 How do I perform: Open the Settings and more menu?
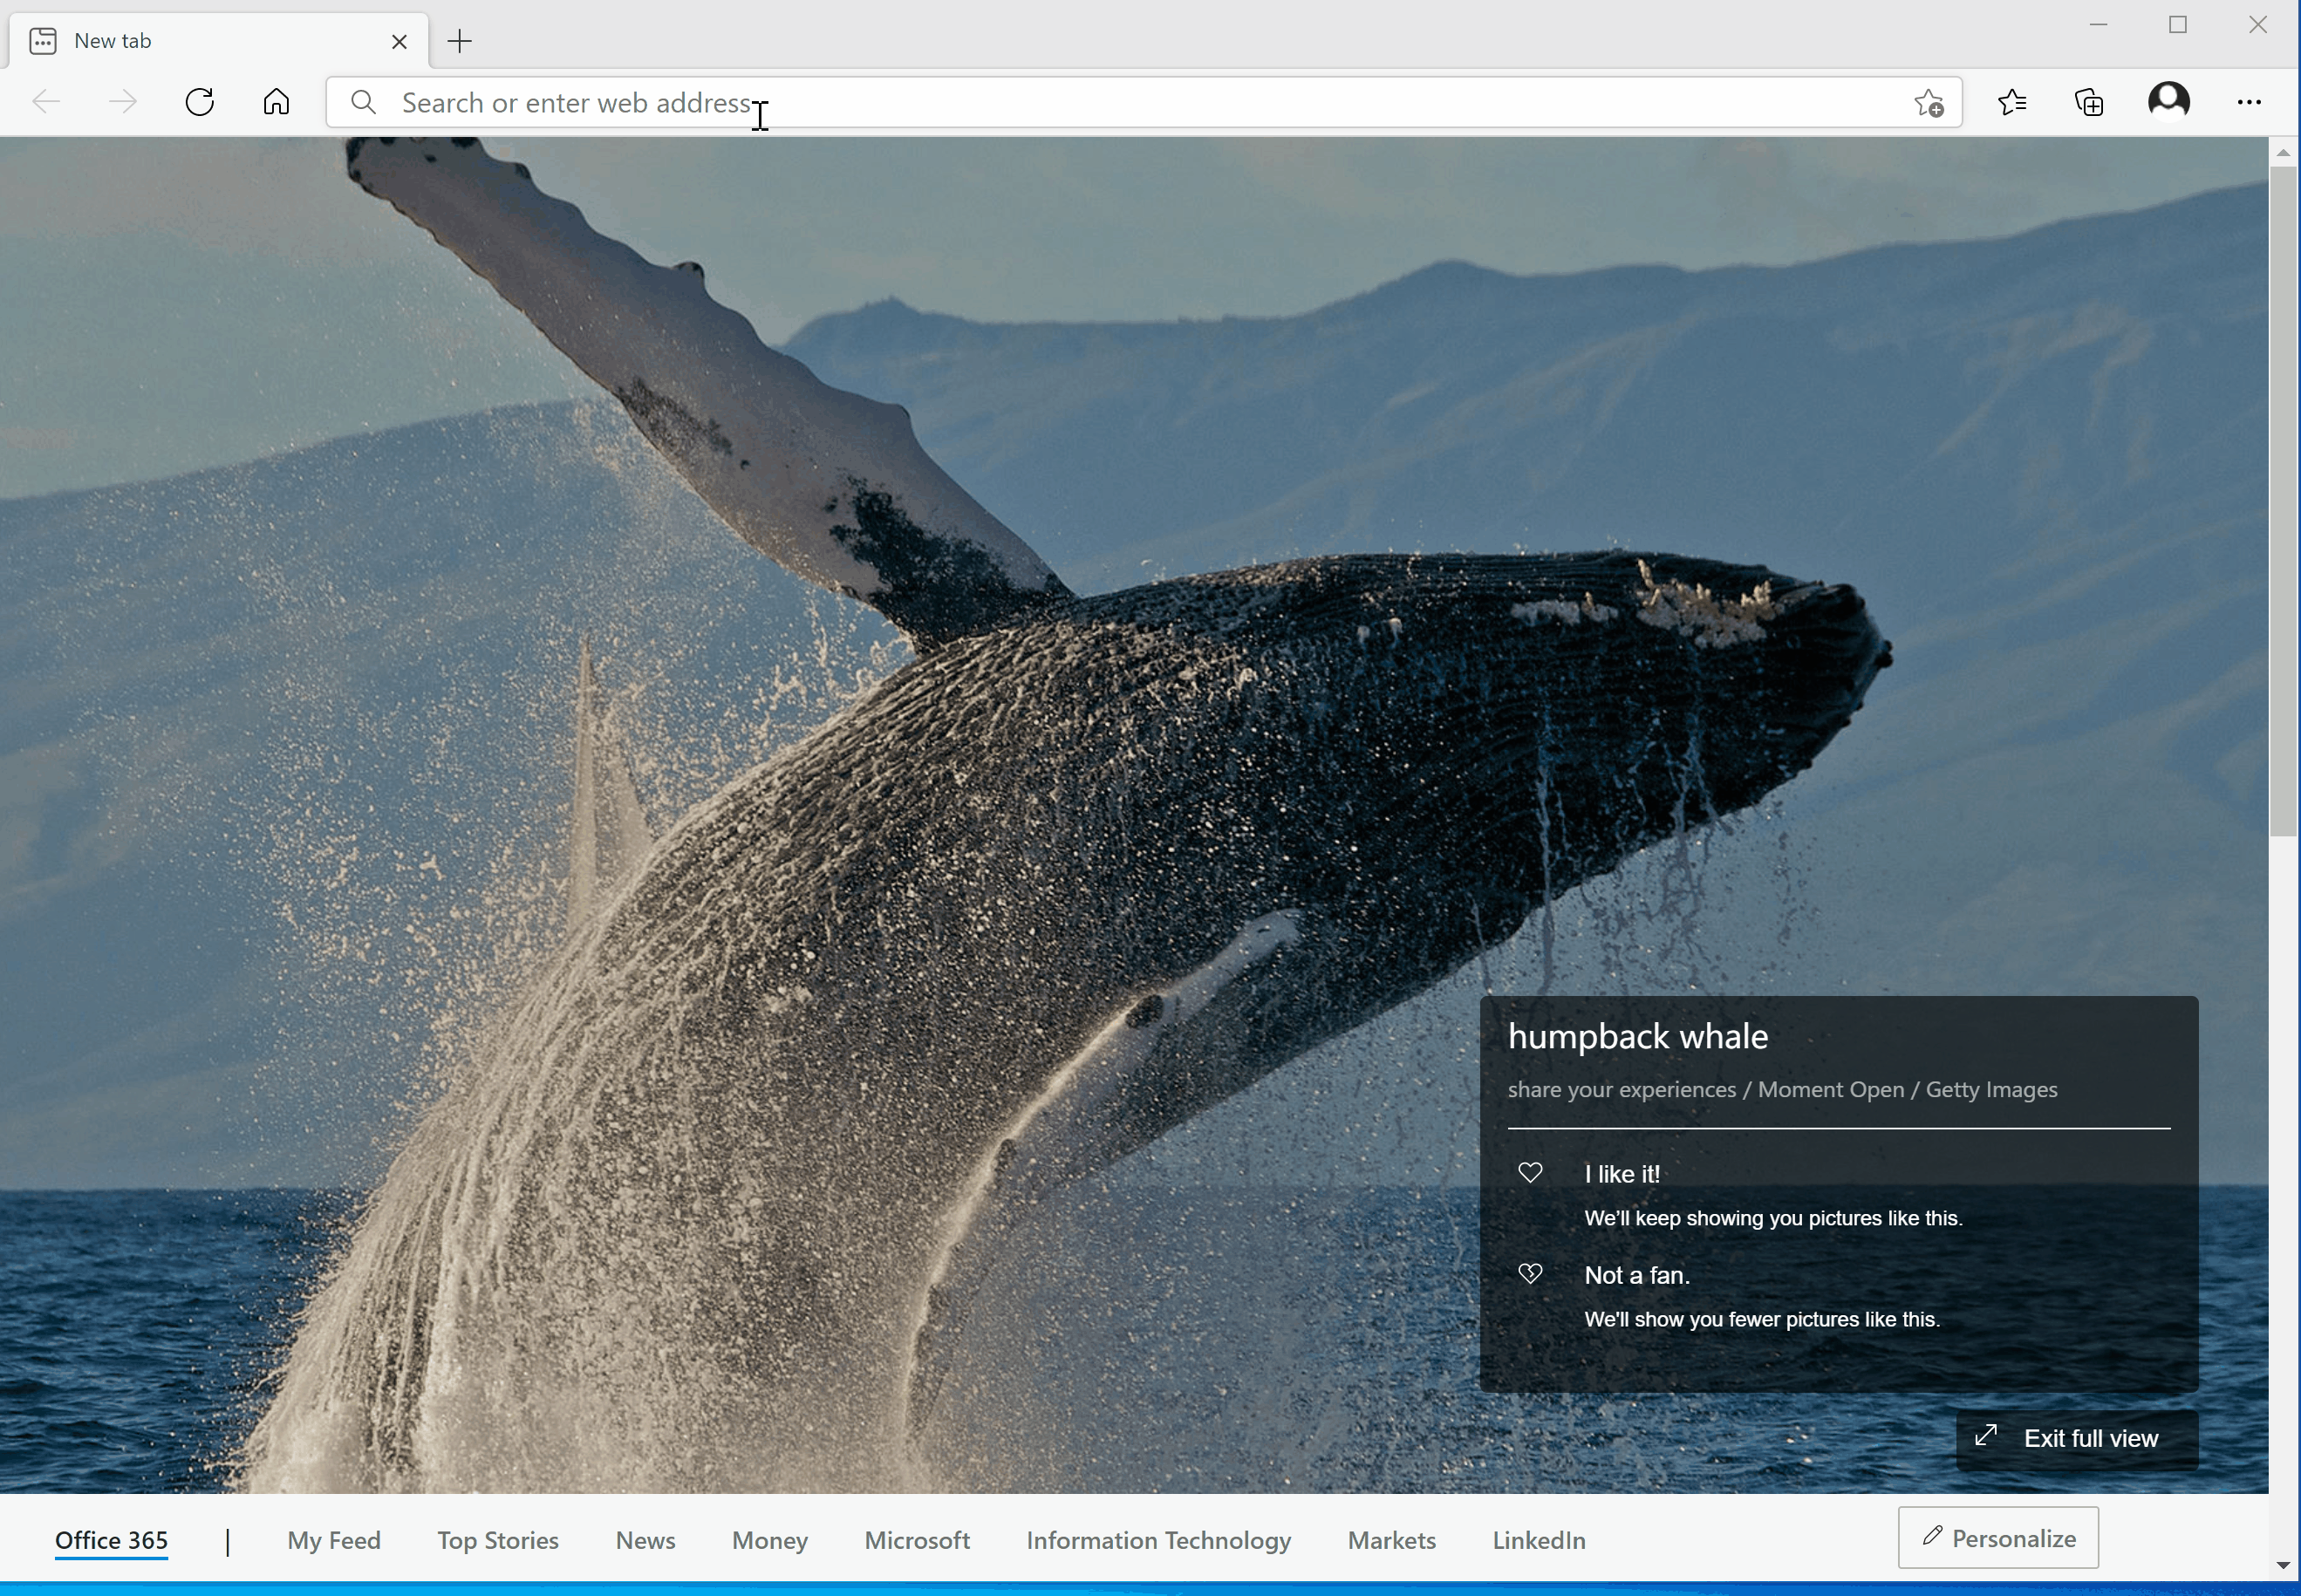click(x=2249, y=101)
